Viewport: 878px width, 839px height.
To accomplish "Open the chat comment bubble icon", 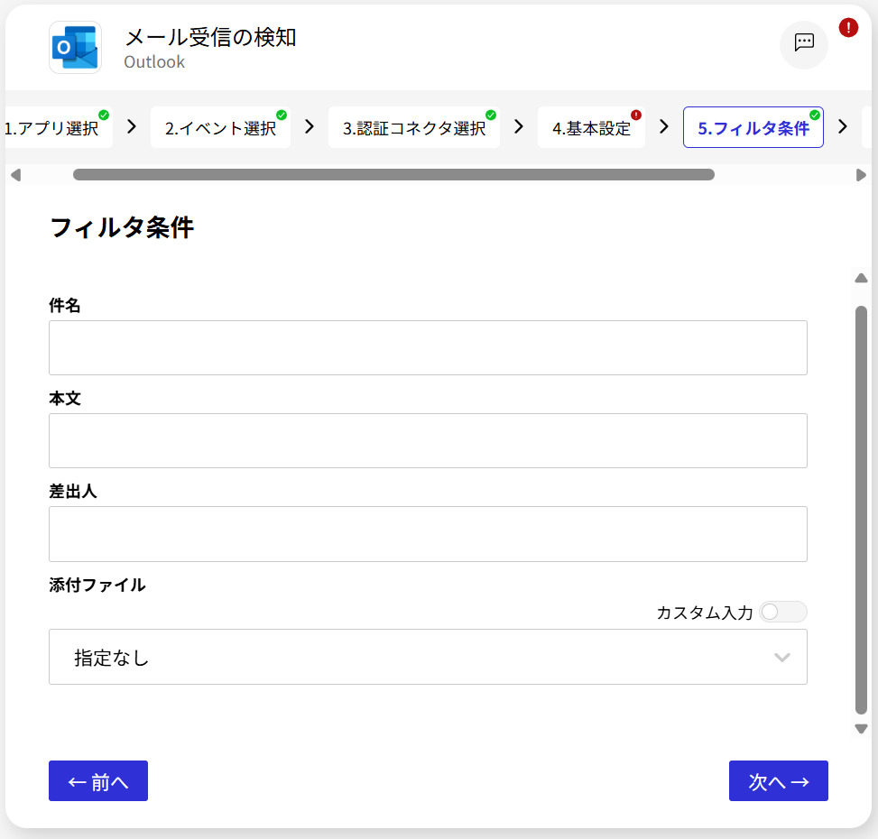I will point(803,43).
